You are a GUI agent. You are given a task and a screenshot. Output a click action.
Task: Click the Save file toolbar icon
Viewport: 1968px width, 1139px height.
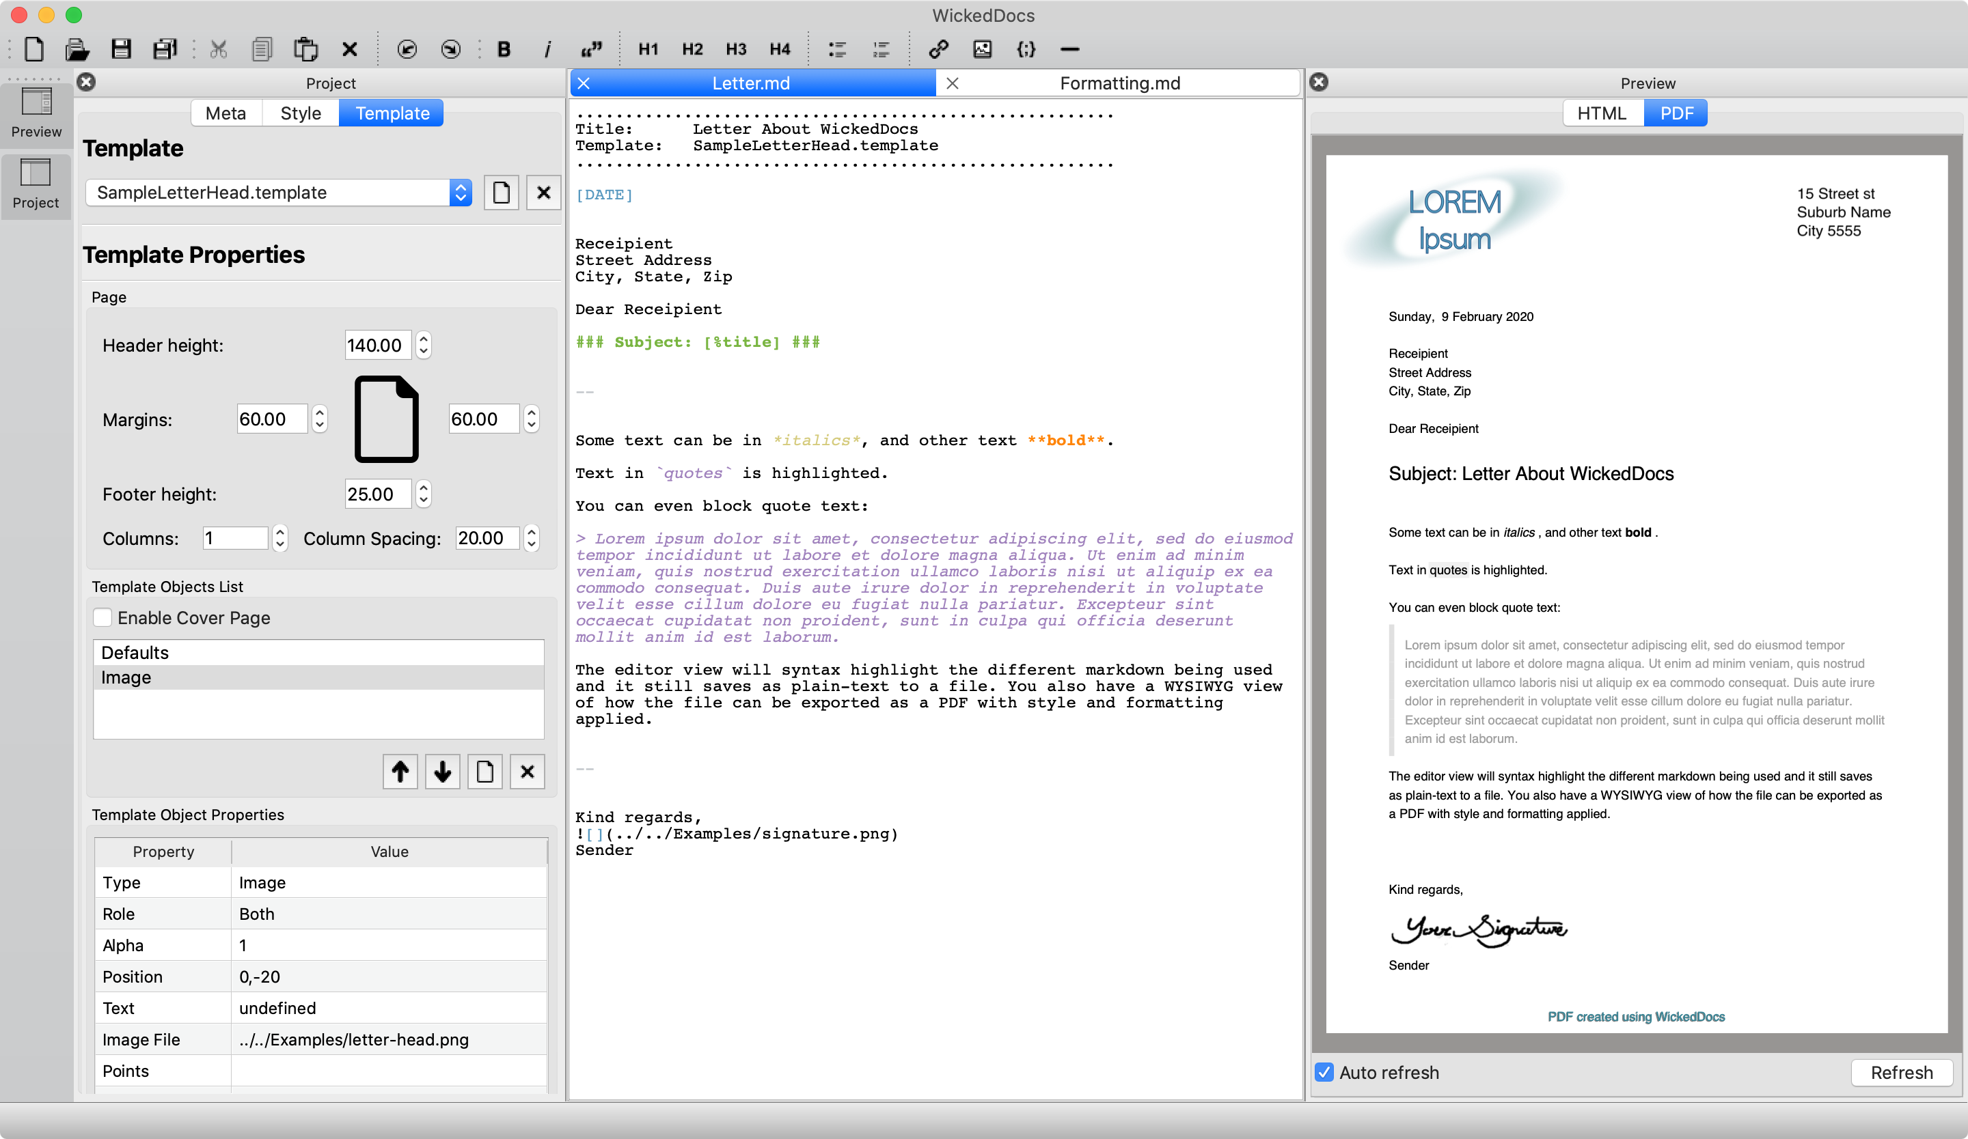[x=121, y=49]
